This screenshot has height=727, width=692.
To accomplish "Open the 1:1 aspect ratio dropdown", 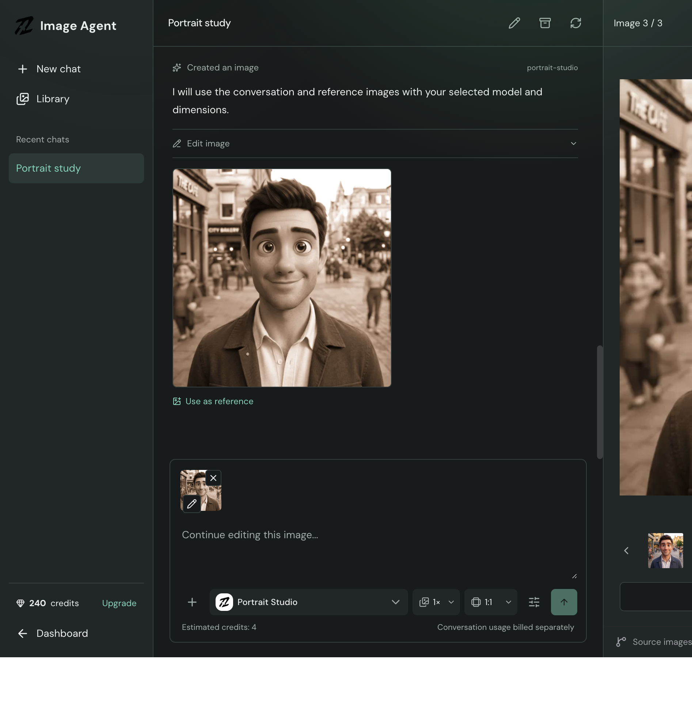I will click(491, 602).
